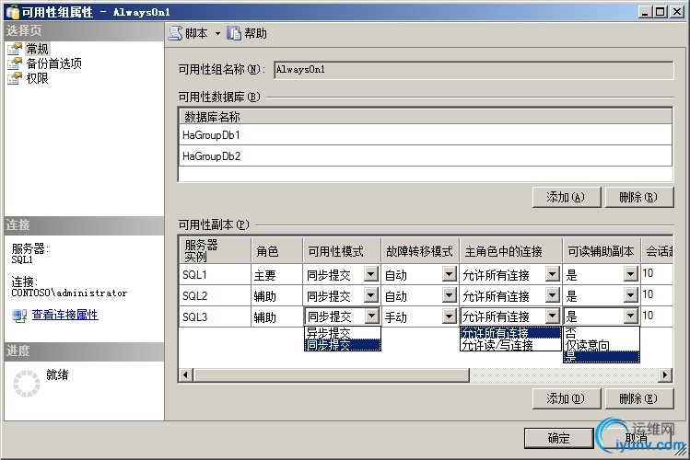Click the 常规 page icon
690x460 pixels.
pos(15,49)
